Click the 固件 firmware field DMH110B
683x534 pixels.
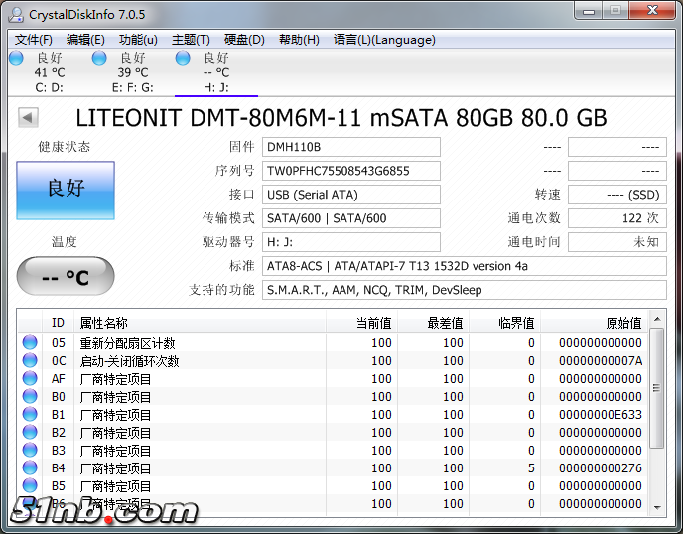pos(351,147)
